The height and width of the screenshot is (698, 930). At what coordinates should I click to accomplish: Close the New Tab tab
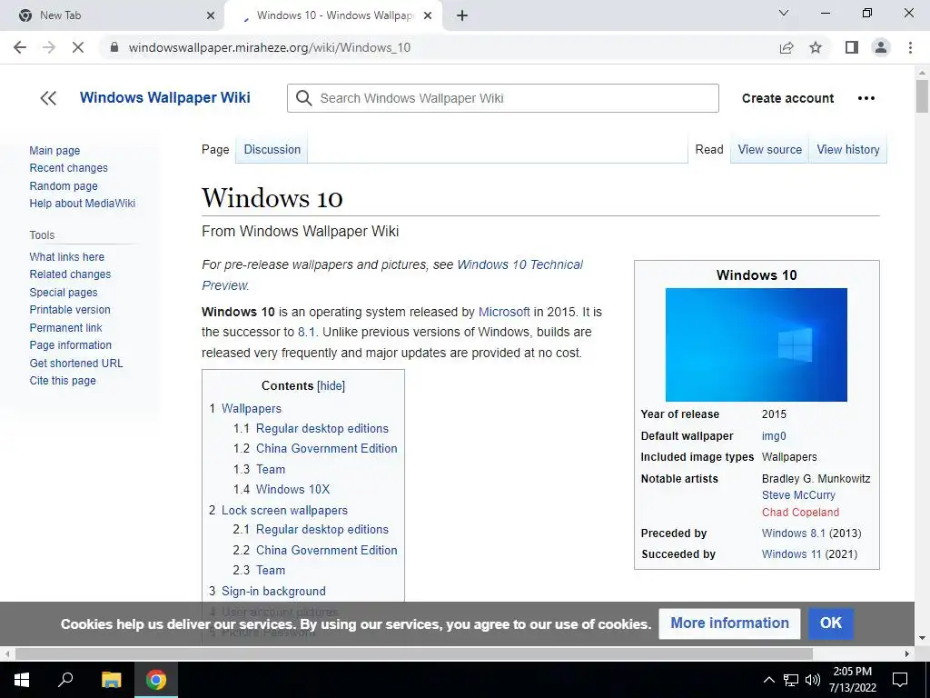211,15
